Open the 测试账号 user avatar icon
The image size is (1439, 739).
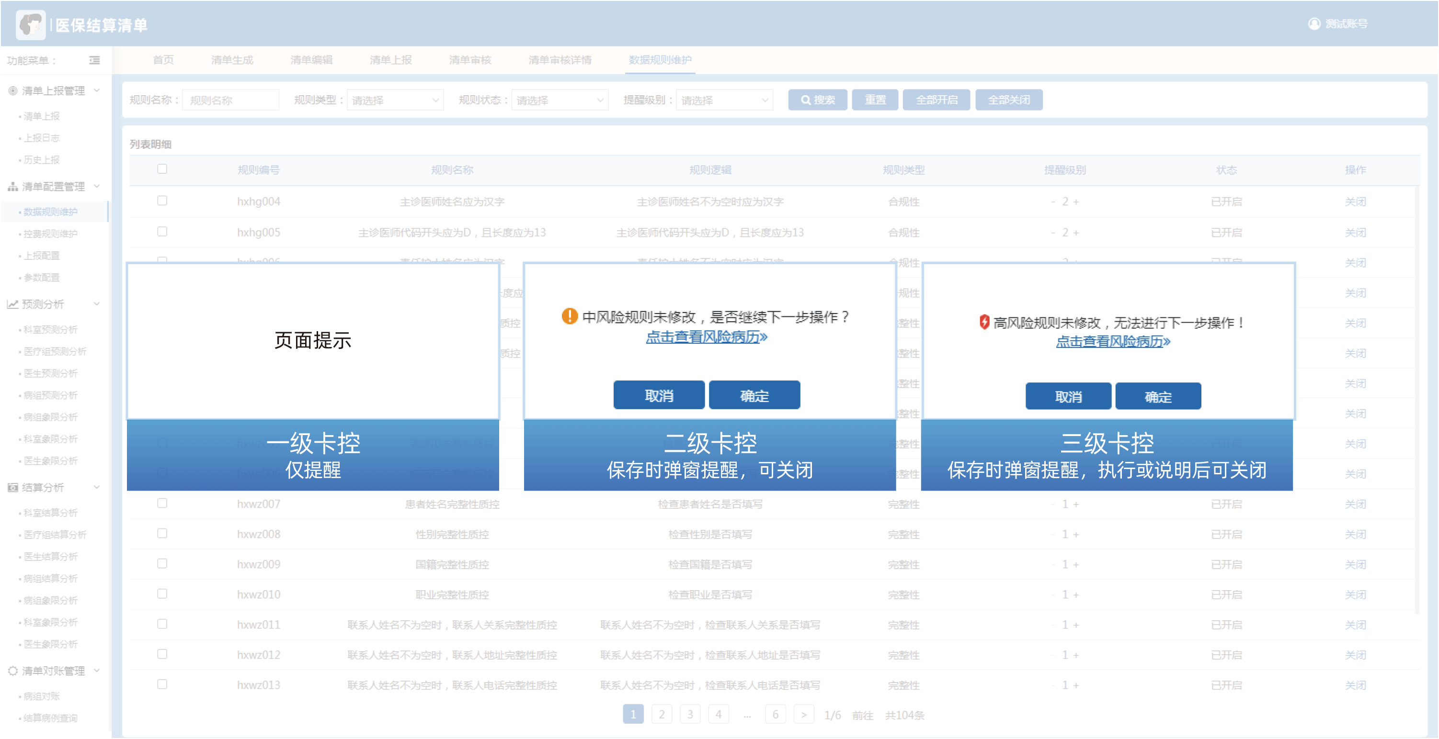tap(1314, 23)
